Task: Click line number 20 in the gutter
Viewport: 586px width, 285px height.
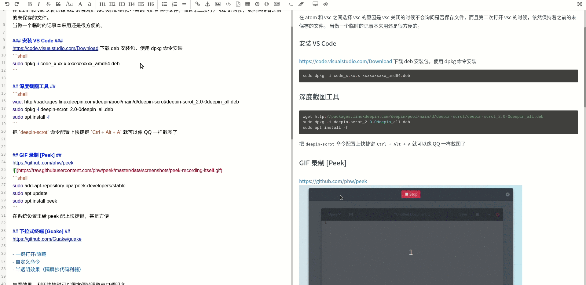Action: pyautogui.click(x=3, y=132)
